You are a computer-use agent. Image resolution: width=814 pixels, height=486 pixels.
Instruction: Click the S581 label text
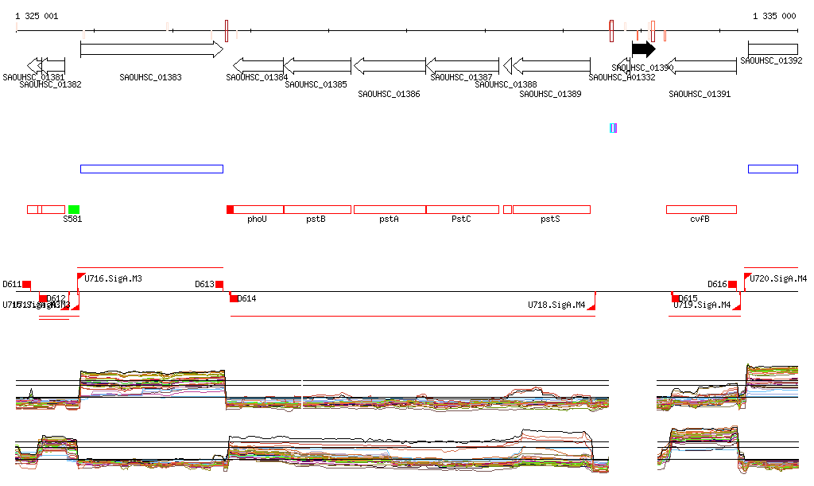coord(72,219)
